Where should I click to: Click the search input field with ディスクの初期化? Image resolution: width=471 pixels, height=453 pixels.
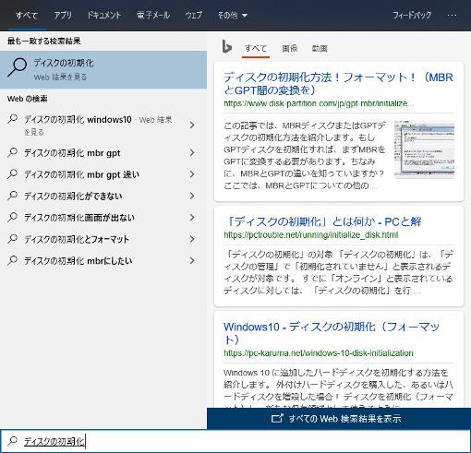click(x=235, y=441)
